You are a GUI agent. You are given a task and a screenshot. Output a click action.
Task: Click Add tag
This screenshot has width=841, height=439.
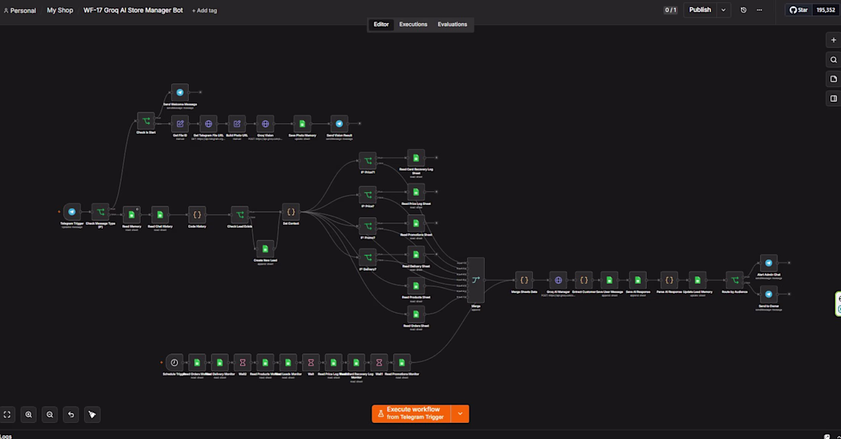click(204, 10)
